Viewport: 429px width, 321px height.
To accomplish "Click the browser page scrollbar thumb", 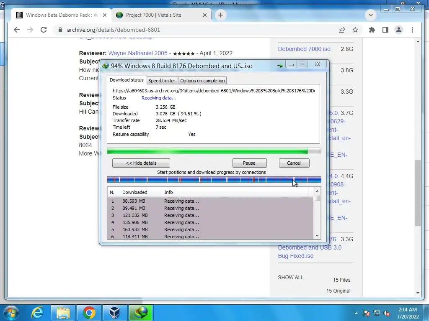I will (418, 193).
